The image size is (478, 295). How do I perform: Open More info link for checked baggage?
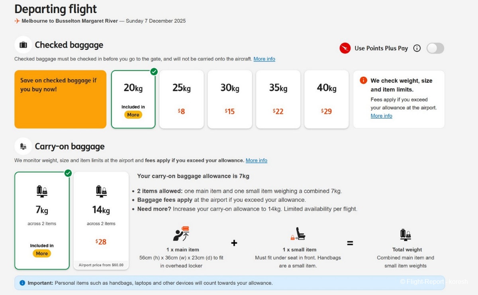[x=264, y=59]
